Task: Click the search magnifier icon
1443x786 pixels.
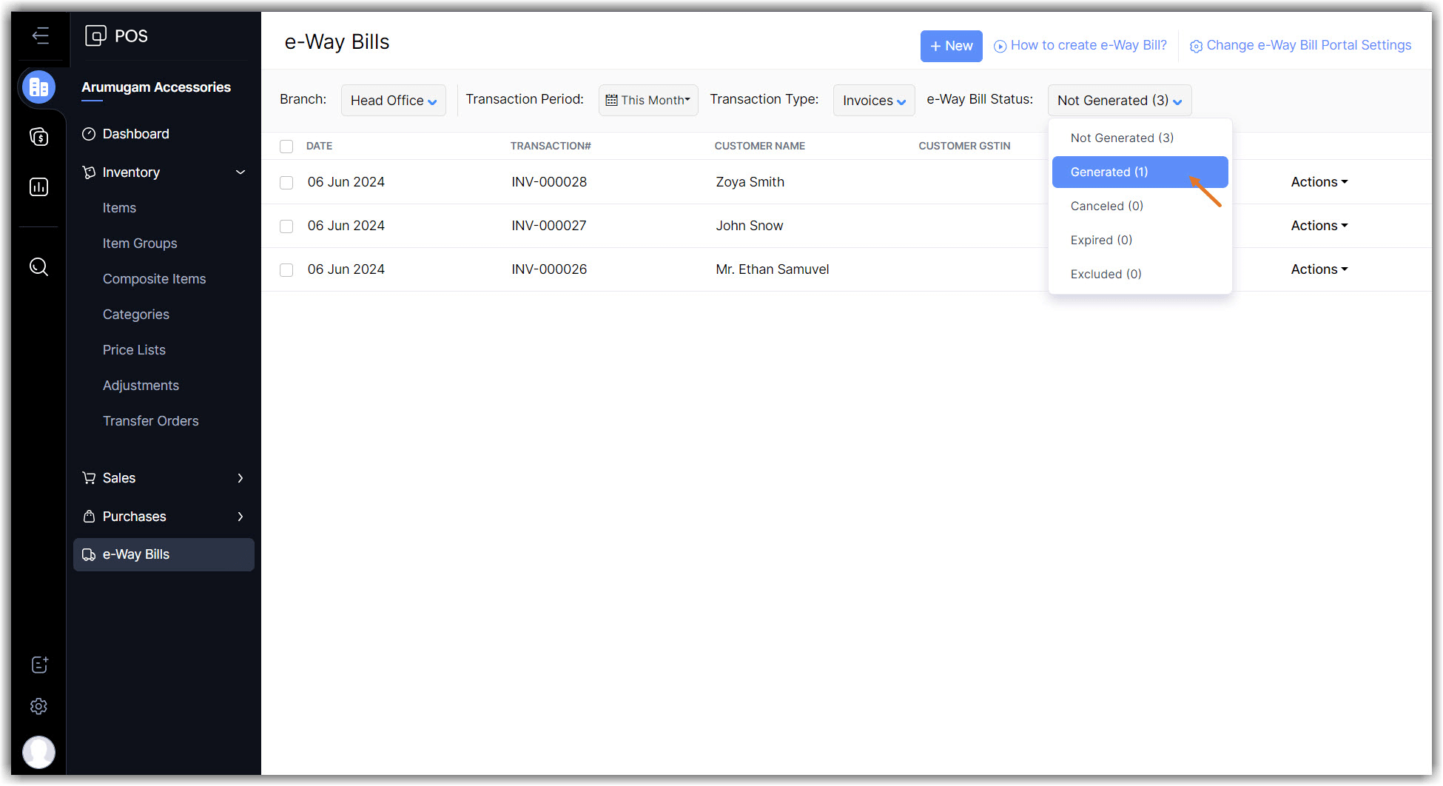Action: (x=39, y=267)
